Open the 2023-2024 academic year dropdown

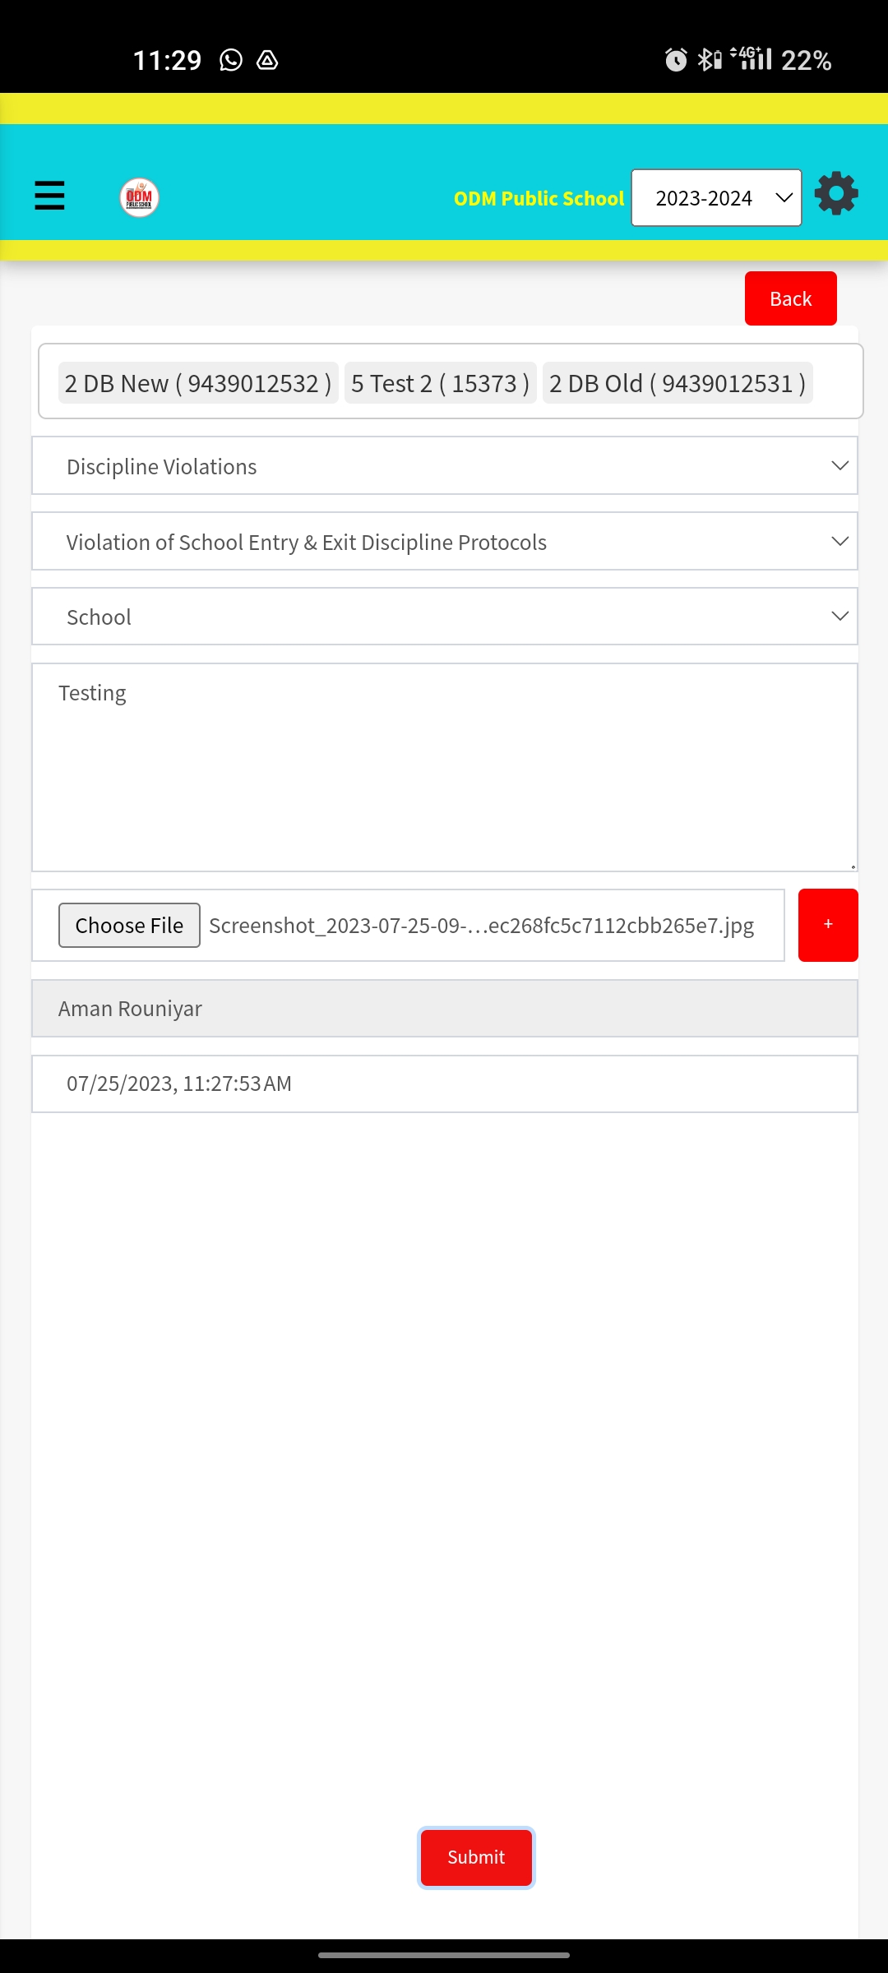pos(716,198)
